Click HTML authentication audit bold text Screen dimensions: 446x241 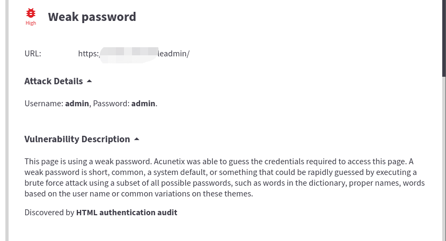pyautogui.click(x=127, y=212)
